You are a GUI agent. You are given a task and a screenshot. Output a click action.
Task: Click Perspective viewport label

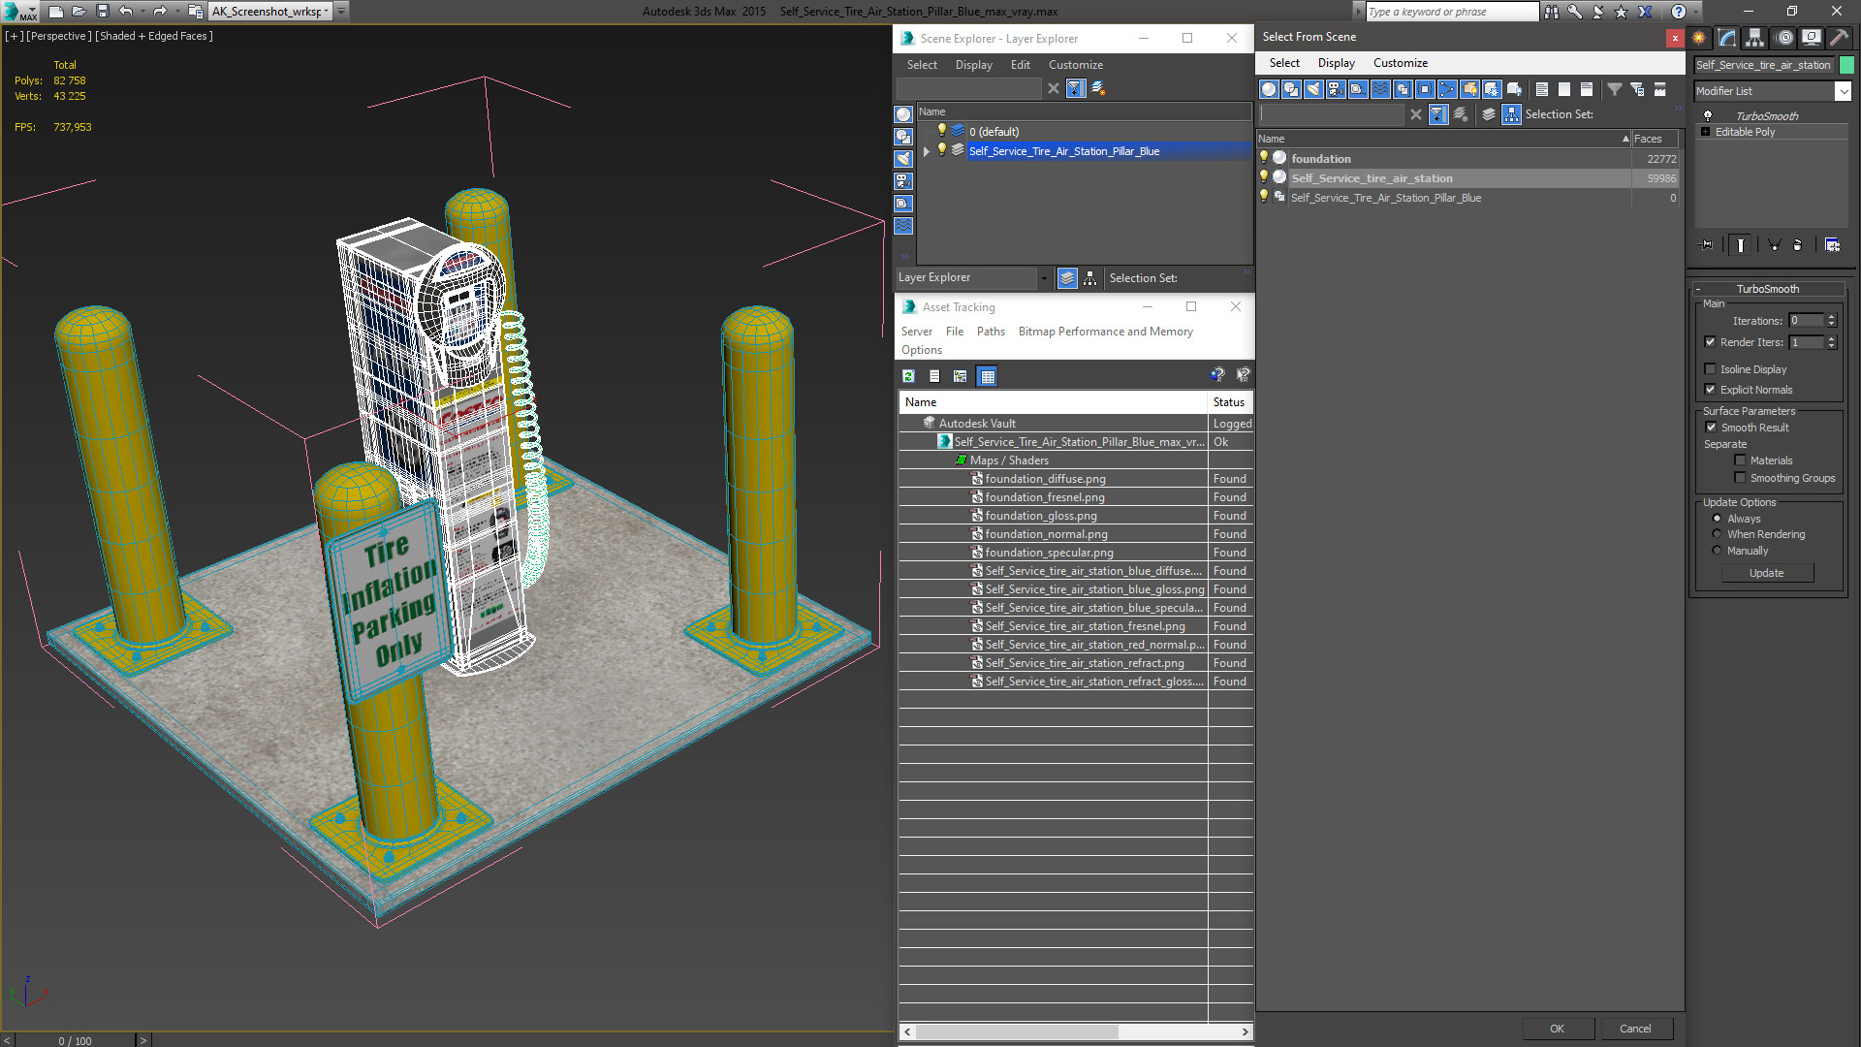(58, 36)
